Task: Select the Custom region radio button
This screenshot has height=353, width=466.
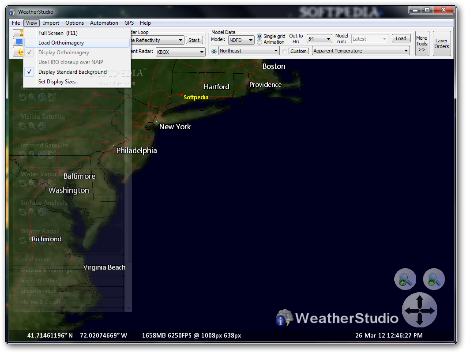Action: pos(285,51)
